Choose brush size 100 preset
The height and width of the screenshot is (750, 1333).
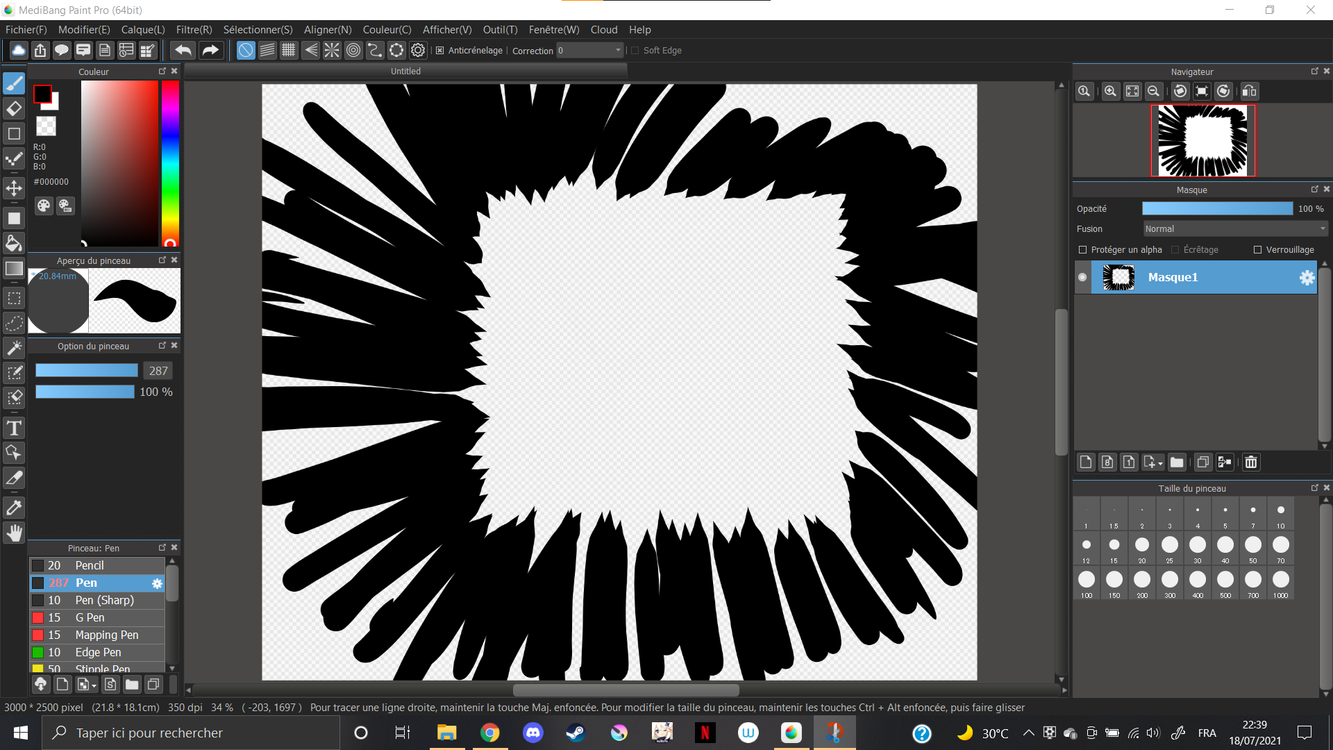click(x=1087, y=583)
